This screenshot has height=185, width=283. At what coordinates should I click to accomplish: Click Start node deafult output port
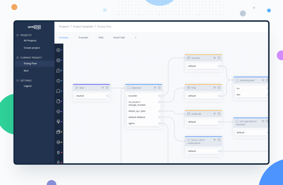tap(107, 96)
